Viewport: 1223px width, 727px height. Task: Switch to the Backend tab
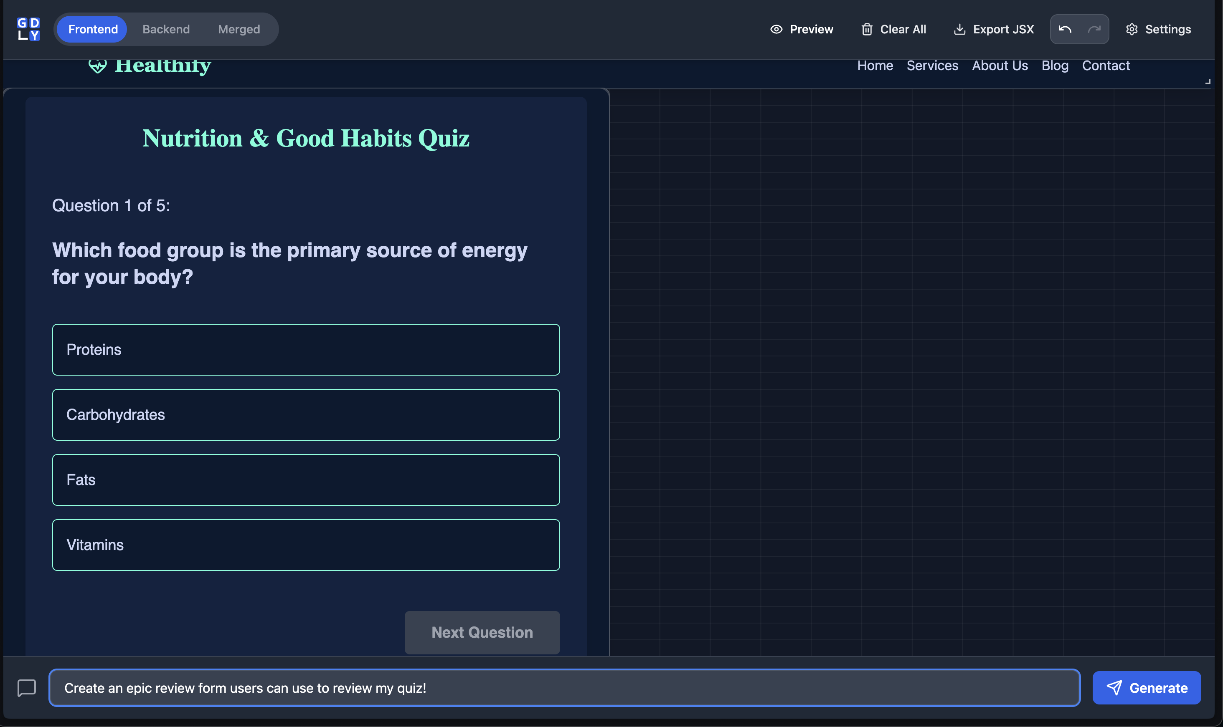(x=166, y=29)
